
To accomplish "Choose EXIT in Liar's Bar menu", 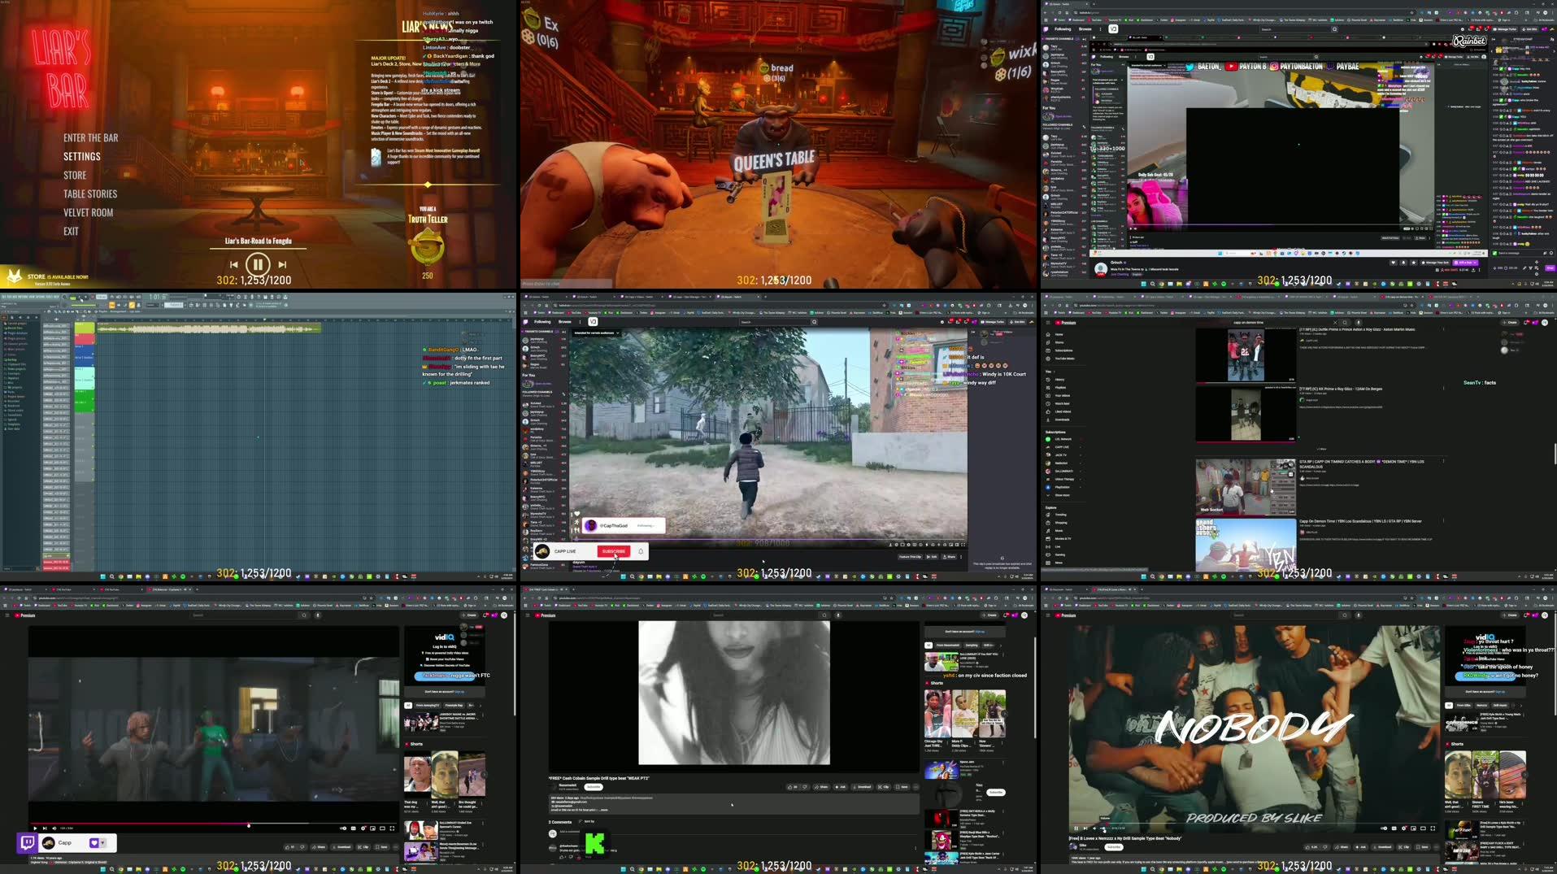I will 72,231.
